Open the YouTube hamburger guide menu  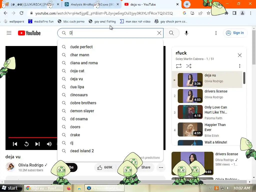point(9,33)
